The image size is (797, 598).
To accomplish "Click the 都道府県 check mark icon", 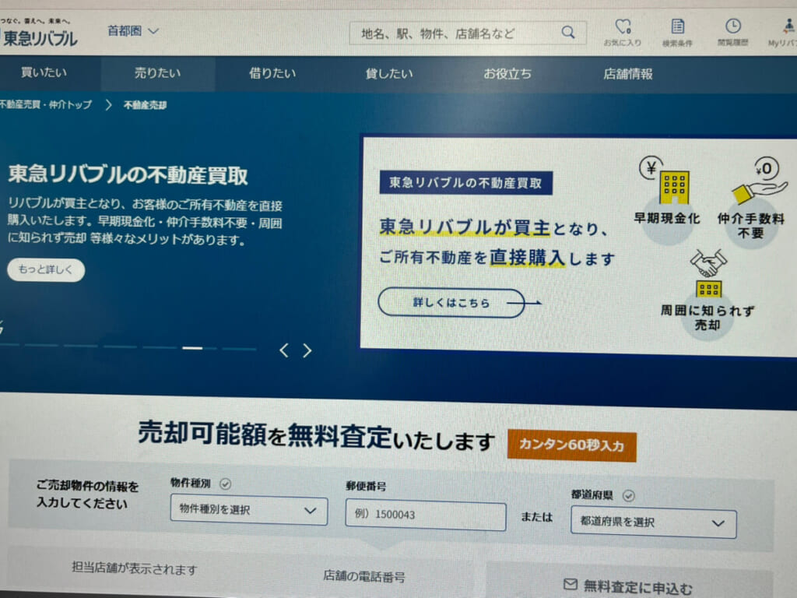I will click(628, 496).
